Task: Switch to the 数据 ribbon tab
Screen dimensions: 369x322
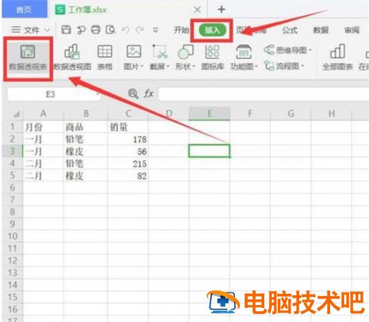Action: (321, 30)
